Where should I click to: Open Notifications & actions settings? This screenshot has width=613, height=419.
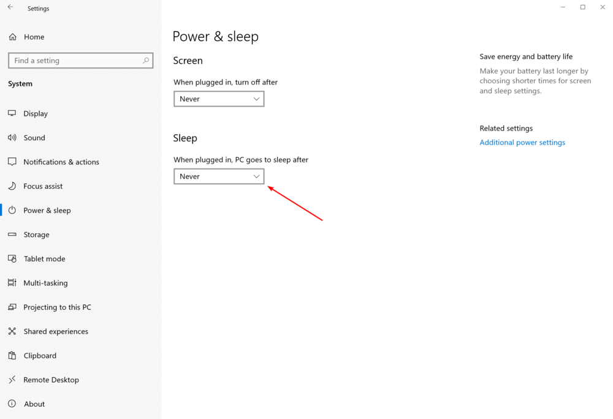click(x=61, y=162)
